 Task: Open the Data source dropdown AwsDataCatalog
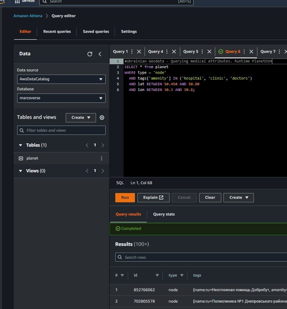(x=61, y=79)
